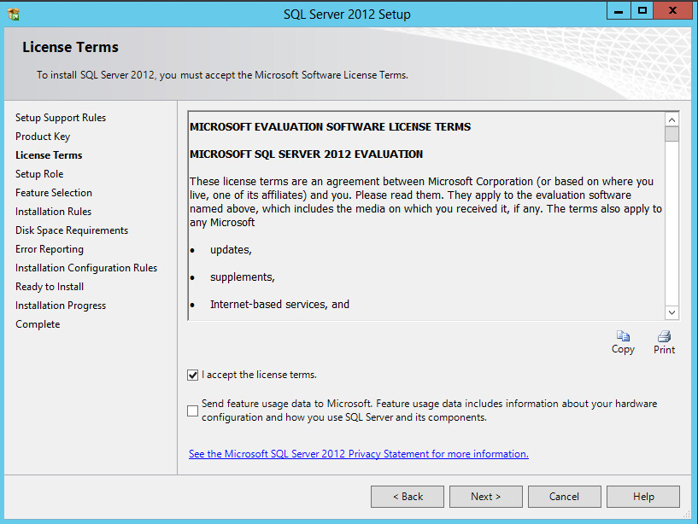
Task: Minimize the SQL Server 2012 Setup window
Action: click(x=619, y=11)
